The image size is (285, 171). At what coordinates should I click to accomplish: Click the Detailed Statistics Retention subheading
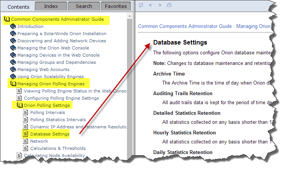(x=187, y=113)
